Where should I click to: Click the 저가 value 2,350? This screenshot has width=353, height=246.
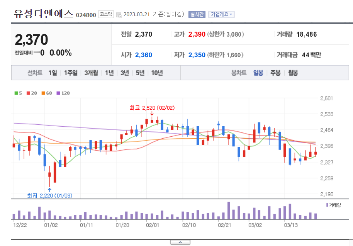(197, 55)
